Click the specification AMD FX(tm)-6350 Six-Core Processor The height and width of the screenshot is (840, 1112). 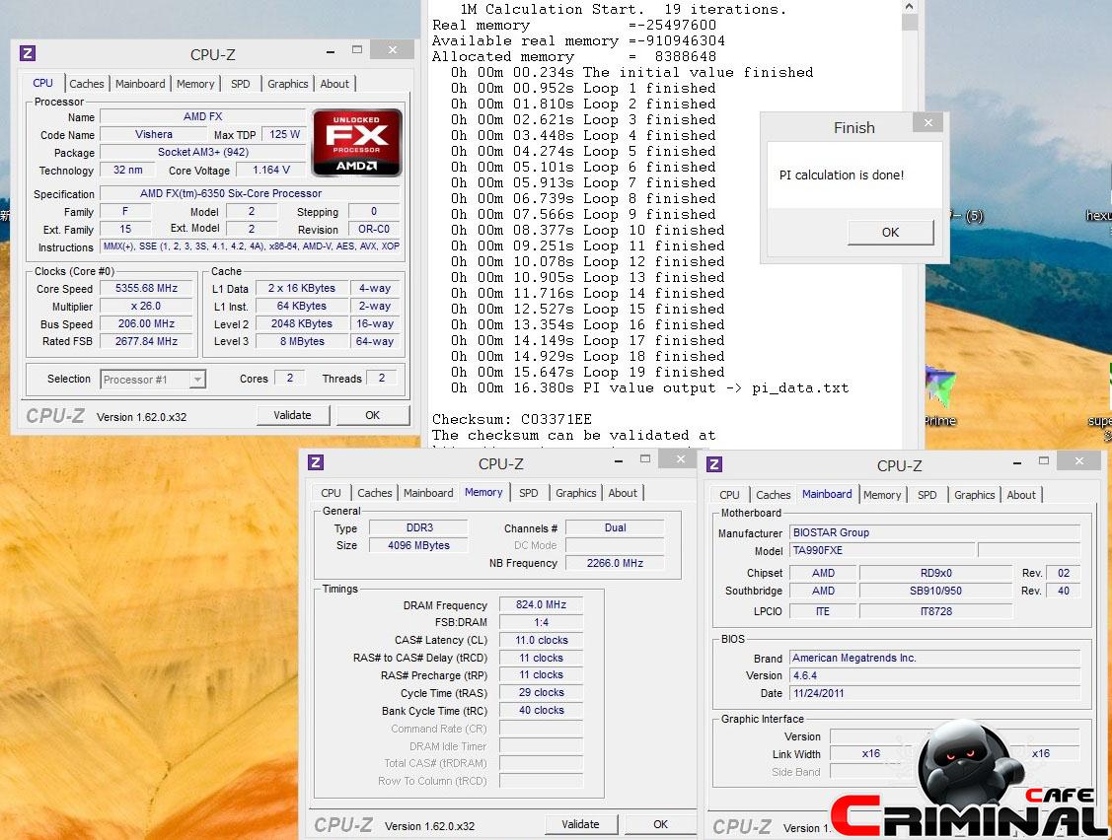pos(250,193)
